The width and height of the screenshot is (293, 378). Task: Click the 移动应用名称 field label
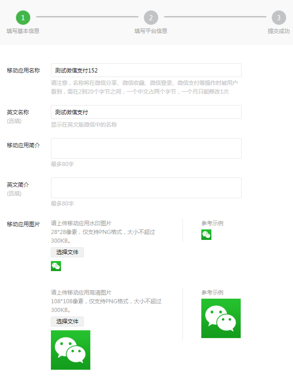[x=23, y=70]
